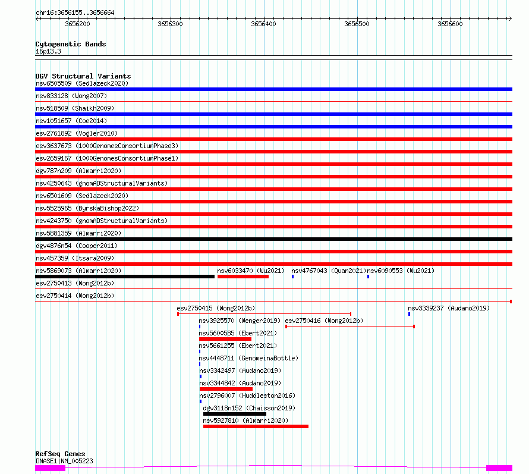Click the esv2761892 (Vogler2010) label
Image resolution: width=529 pixels, height=474 pixels.
[x=77, y=133]
